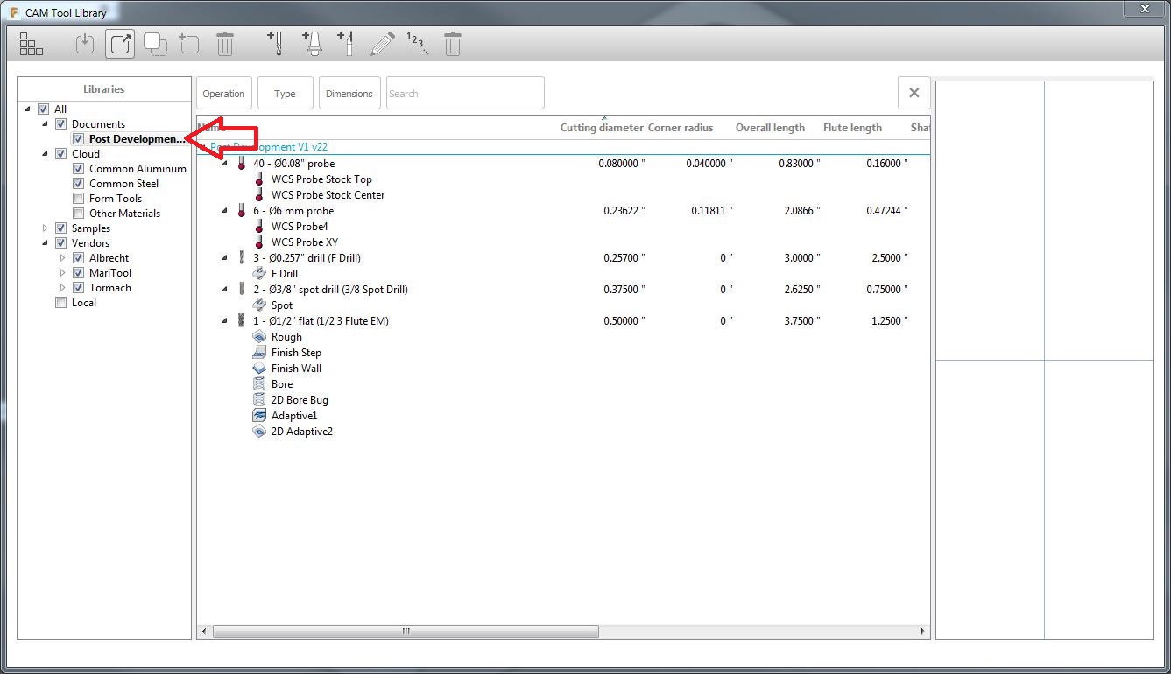
Task: Use the Duplicate library icon
Action: pos(155,43)
